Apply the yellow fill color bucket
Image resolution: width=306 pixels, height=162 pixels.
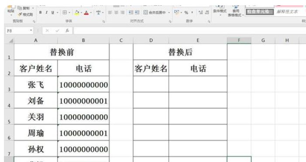click(77, 13)
